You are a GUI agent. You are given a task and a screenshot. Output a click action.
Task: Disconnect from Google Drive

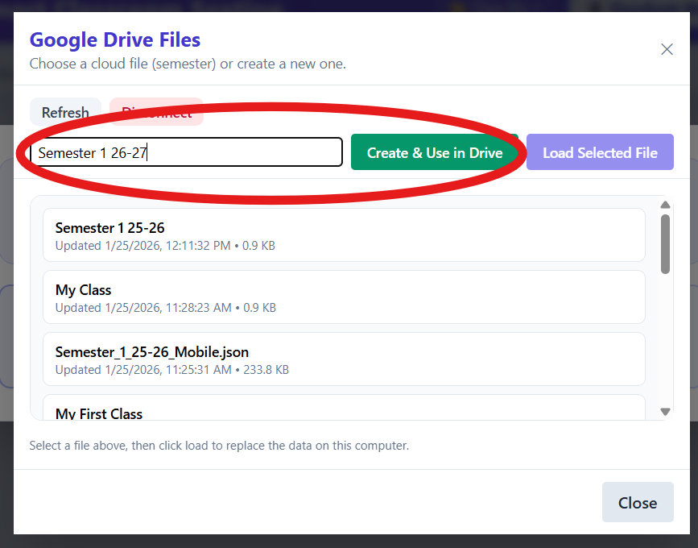tap(156, 112)
